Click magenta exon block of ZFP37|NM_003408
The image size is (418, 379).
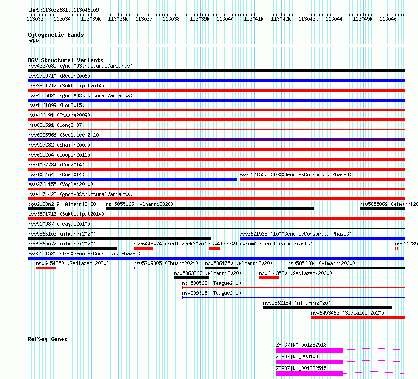pyautogui.click(x=310, y=362)
